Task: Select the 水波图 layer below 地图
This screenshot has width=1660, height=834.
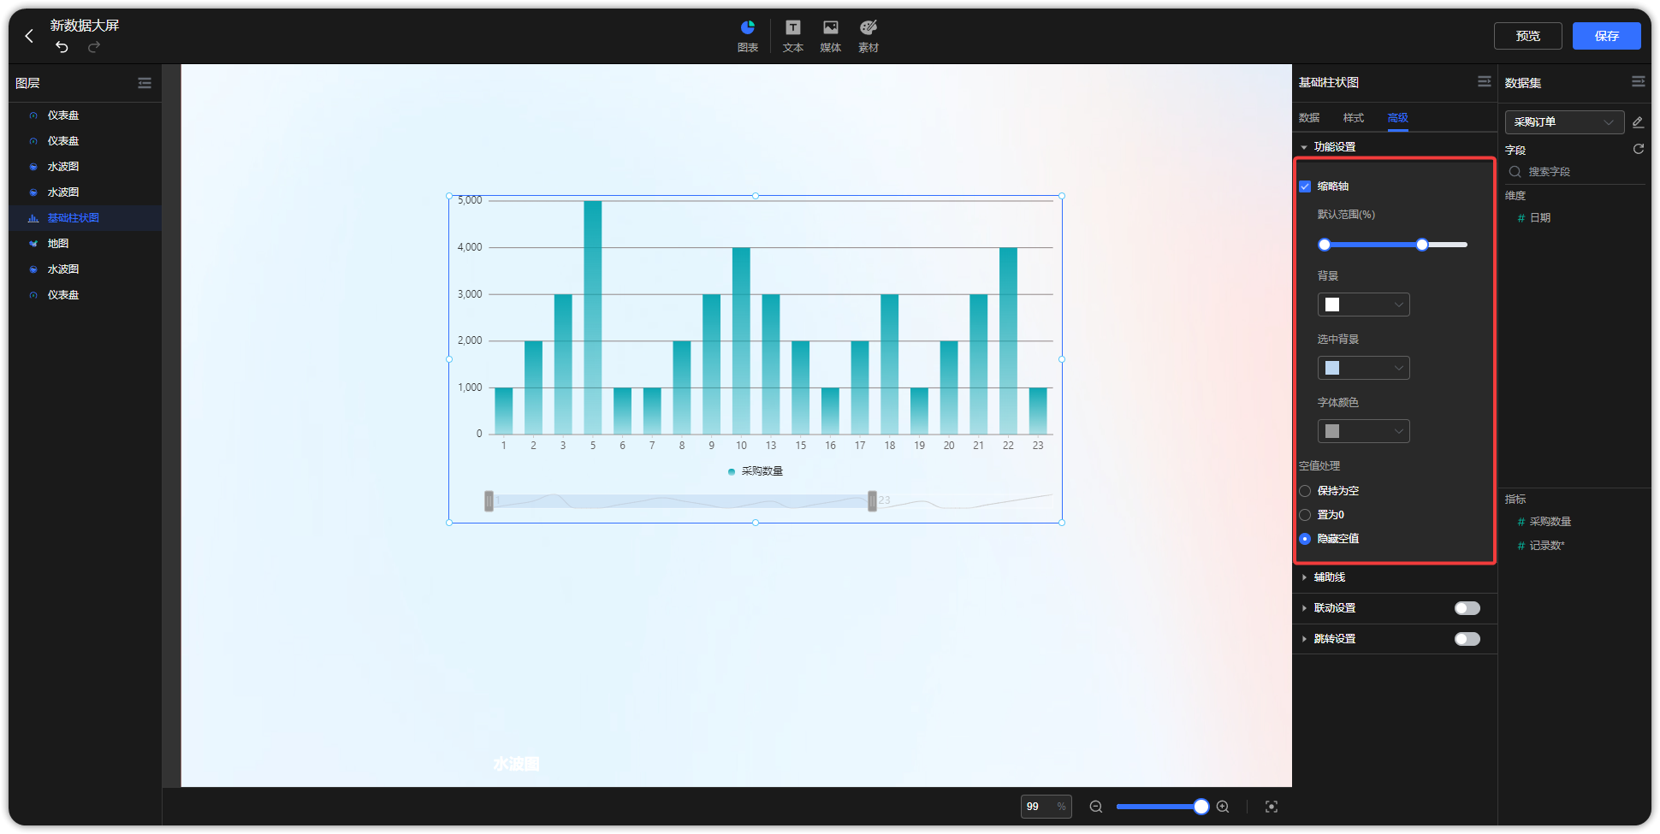Action: tap(86, 269)
